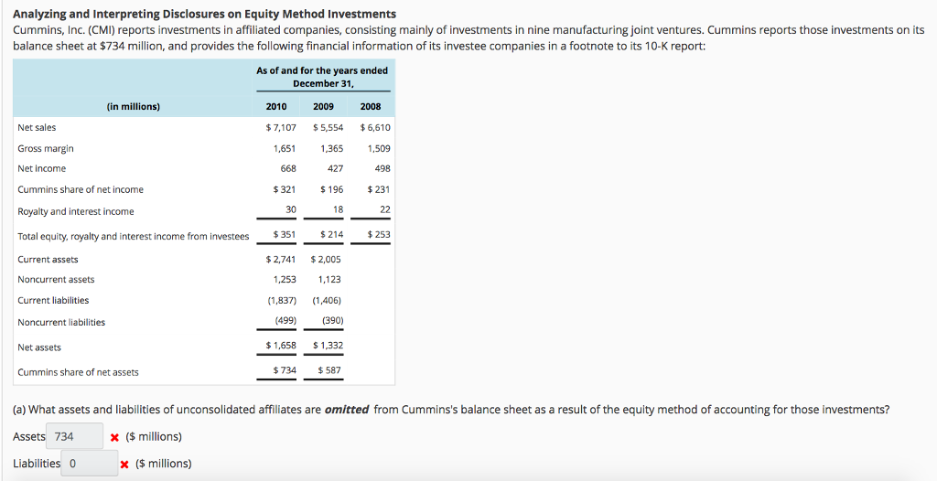Click the $5,554 net sales value
The height and width of the screenshot is (481, 937).
point(328,127)
